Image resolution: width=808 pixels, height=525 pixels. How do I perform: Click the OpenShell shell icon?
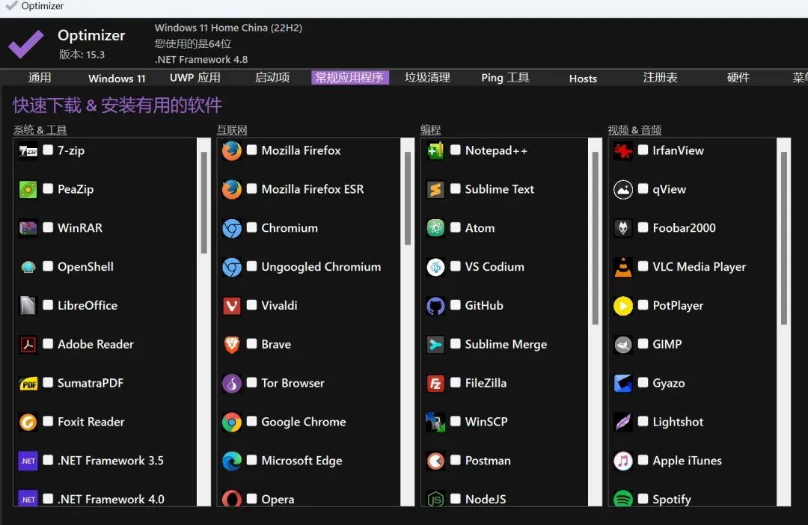pyautogui.click(x=28, y=267)
